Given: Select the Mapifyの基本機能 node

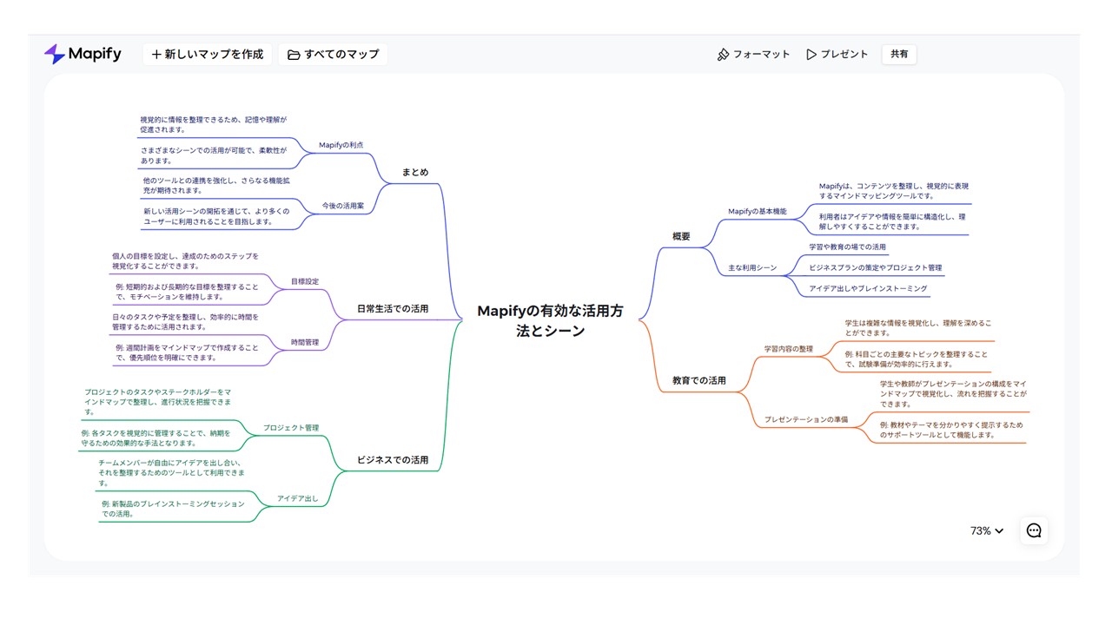Looking at the screenshot, I should 758,211.
